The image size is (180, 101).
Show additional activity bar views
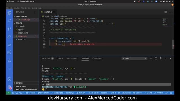coord(9,68)
